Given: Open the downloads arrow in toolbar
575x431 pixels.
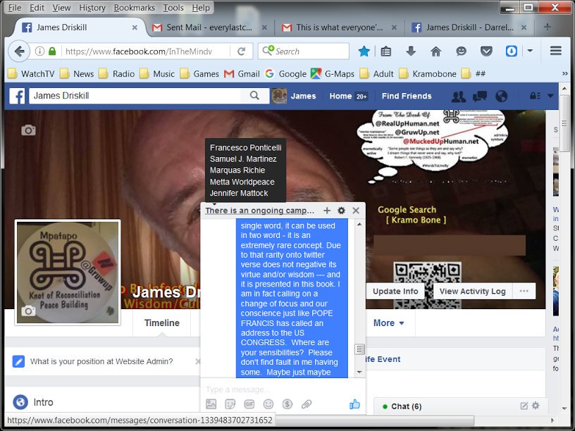Looking at the screenshot, I should click(x=411, y=51).
